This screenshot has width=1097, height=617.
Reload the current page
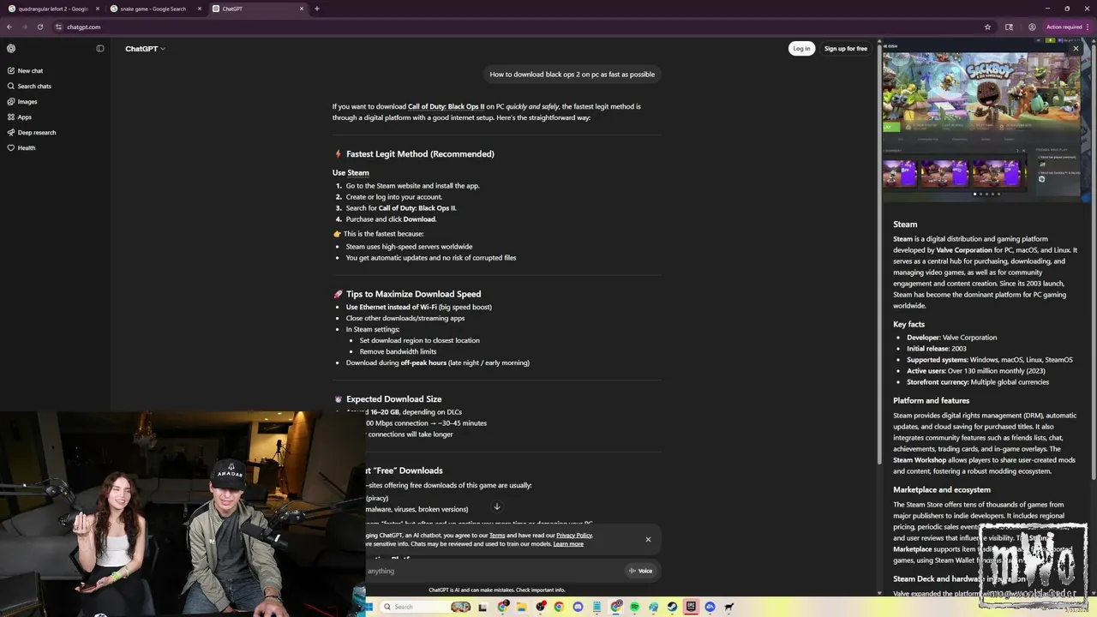[x=40, y=27]
